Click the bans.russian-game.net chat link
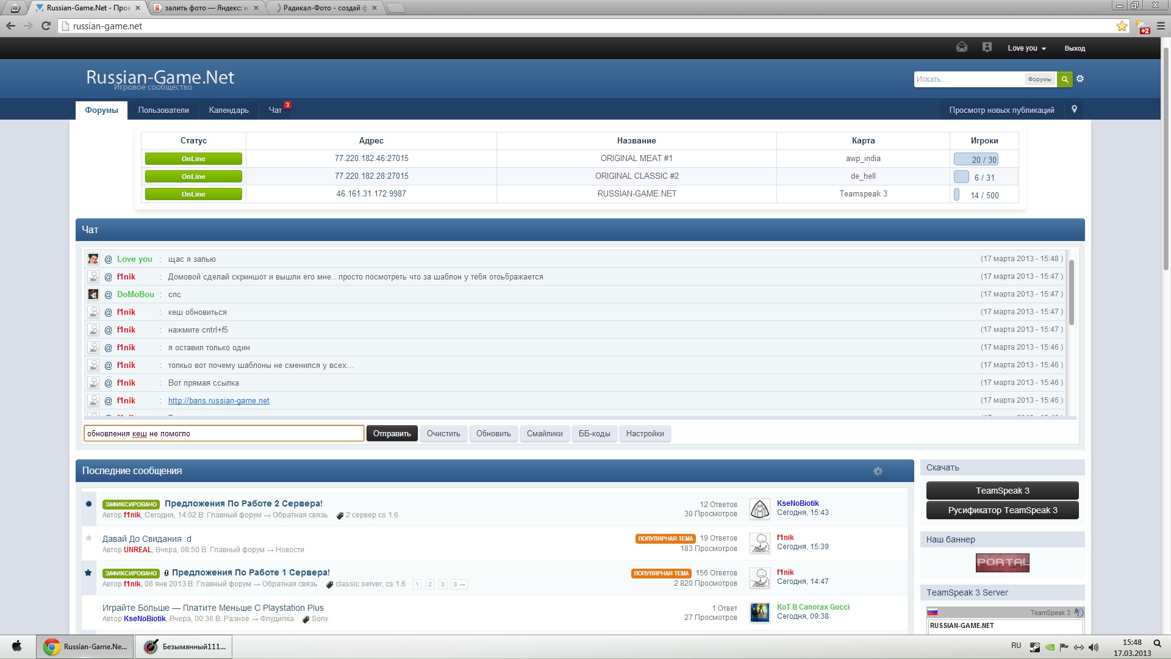This screenshot has width=1171, height=659. (219, 401)
